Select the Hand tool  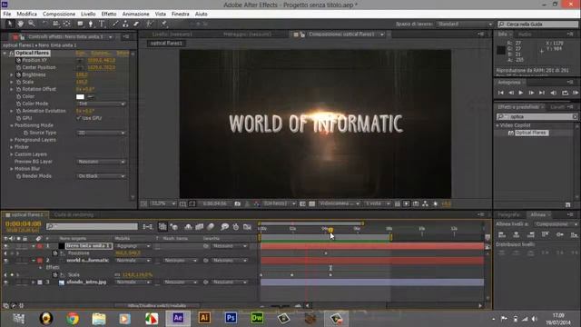point(21,24)
